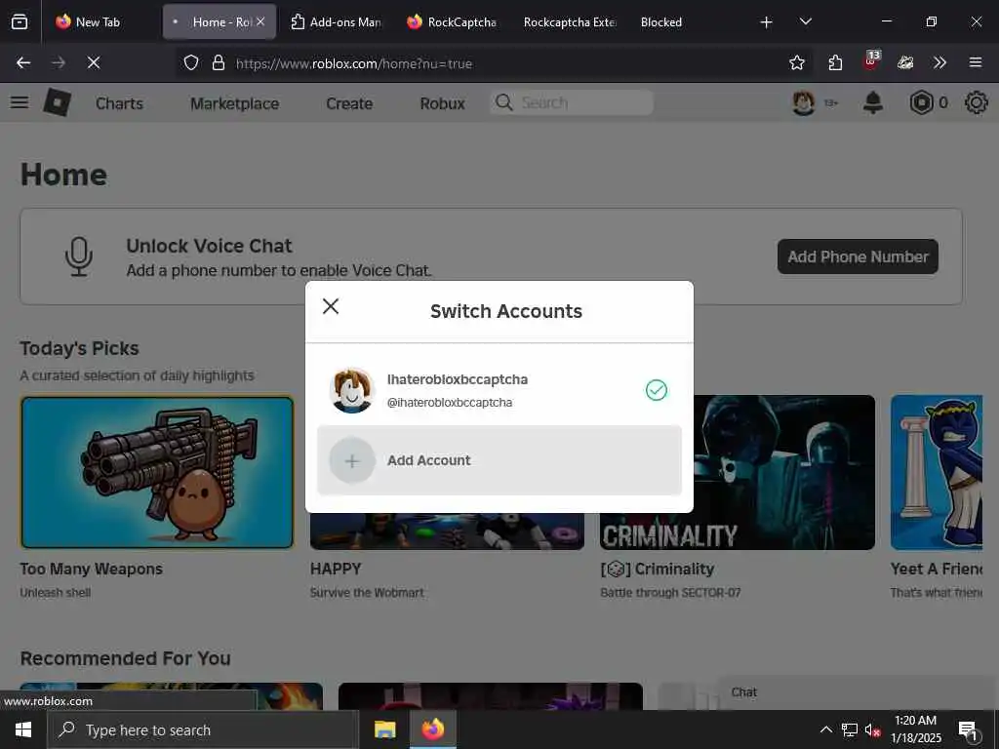Click the @ihaterobloxbccaptcha username text
This screenshot has width=999, height=749.
(x=449, y=403)
